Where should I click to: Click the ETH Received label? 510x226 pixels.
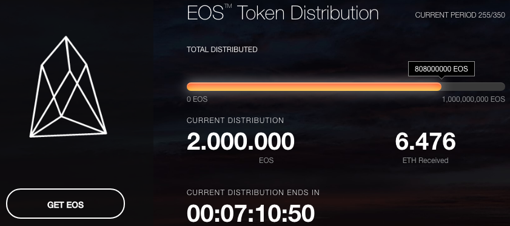425,161
